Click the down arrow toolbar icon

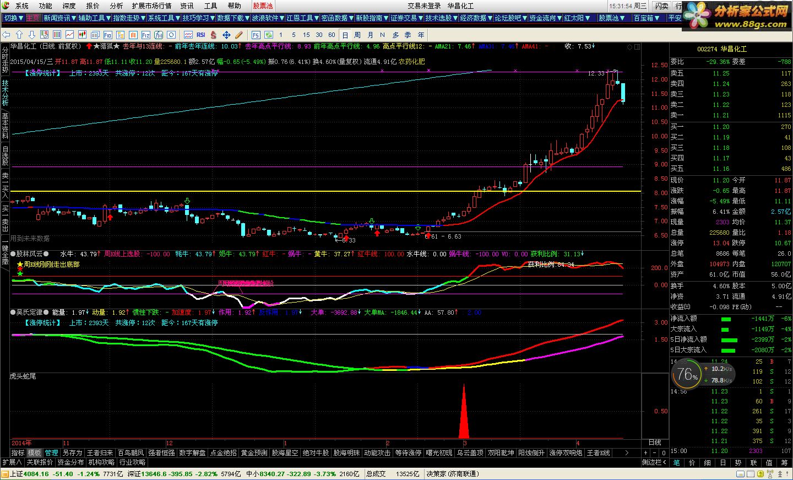[31, 35]
